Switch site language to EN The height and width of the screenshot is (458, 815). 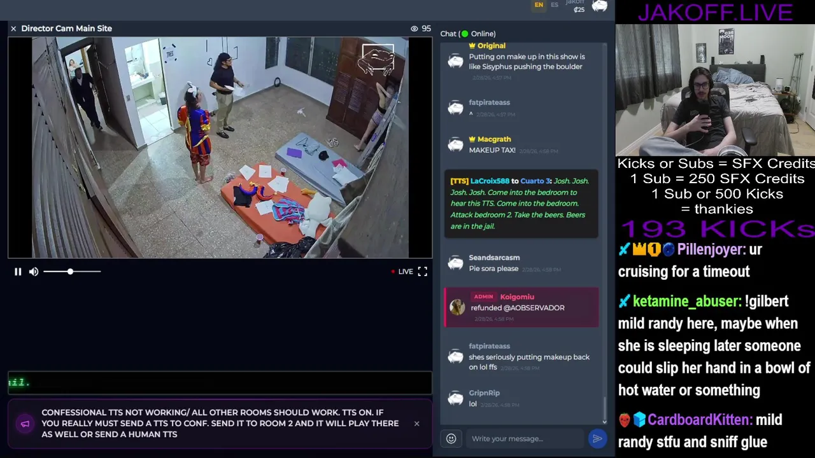(539, 5)
